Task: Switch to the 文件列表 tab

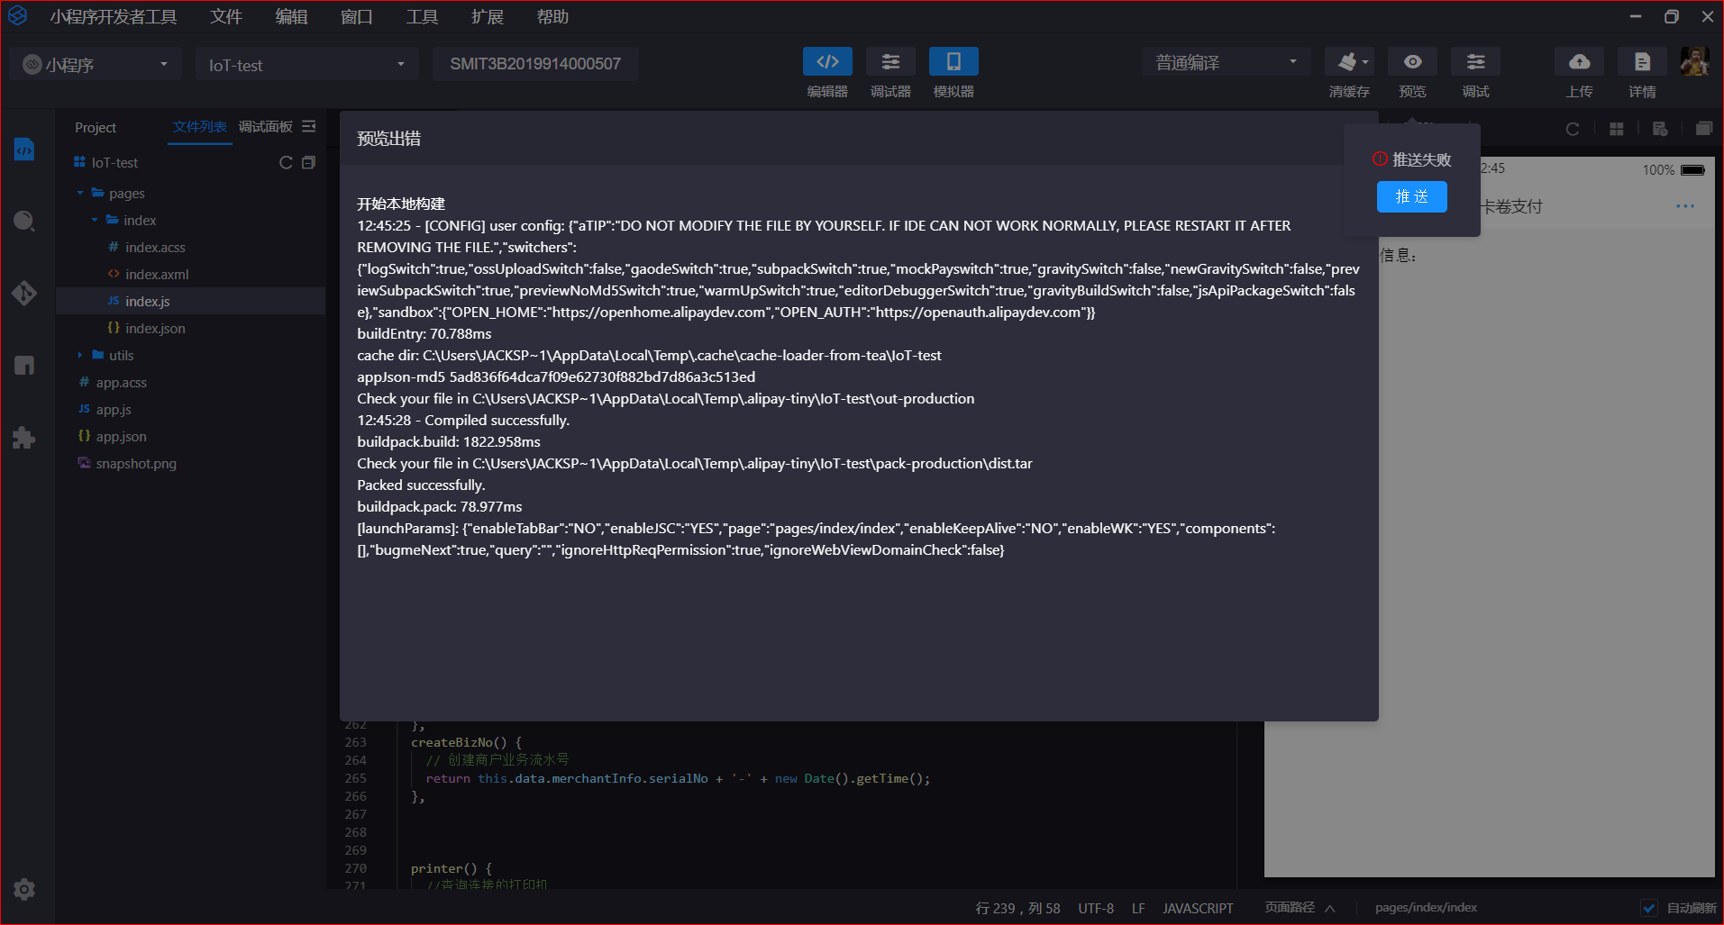Action: [x=200, y=127]
